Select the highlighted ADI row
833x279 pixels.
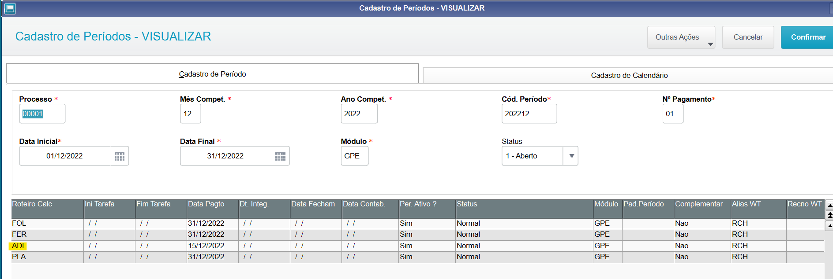click(x=418, y=246)
